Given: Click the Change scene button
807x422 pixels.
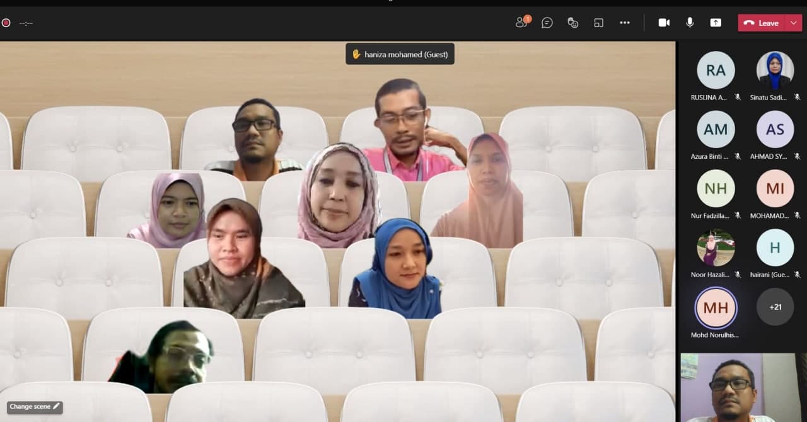Looking at the screenshot, I should (35, 407).
